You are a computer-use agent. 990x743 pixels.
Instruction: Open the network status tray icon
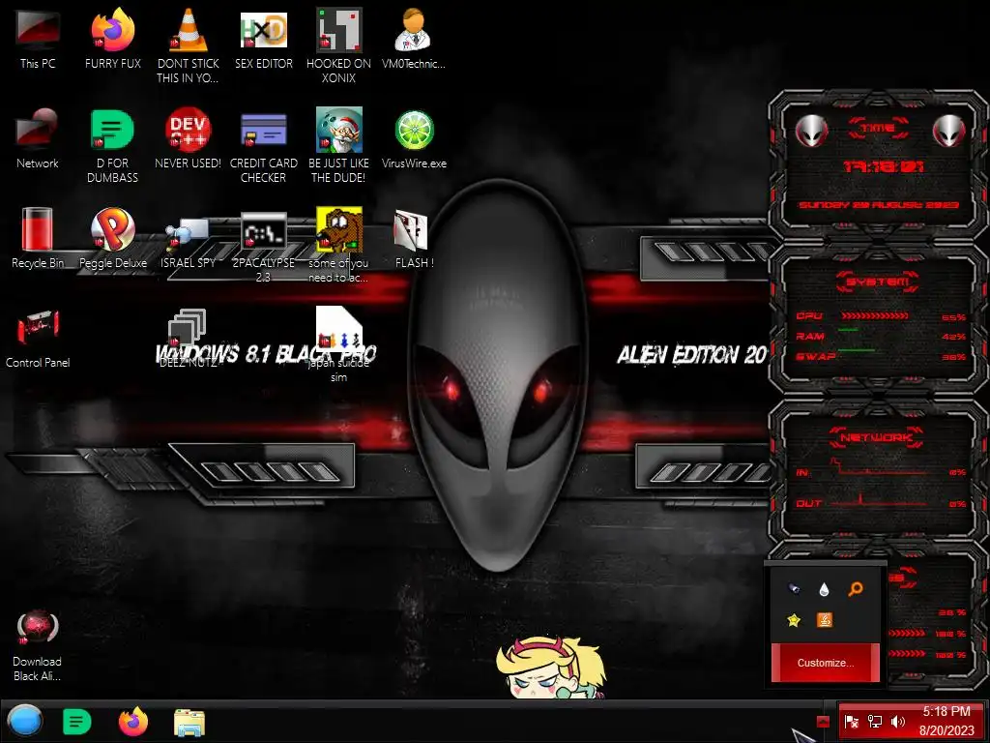875,722
